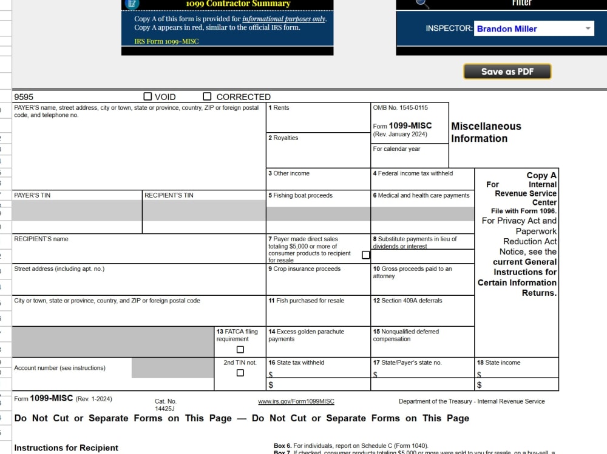Click the 18 State income box
The height and width of the screenshot is (454, 607).
[x=517, y=374]
